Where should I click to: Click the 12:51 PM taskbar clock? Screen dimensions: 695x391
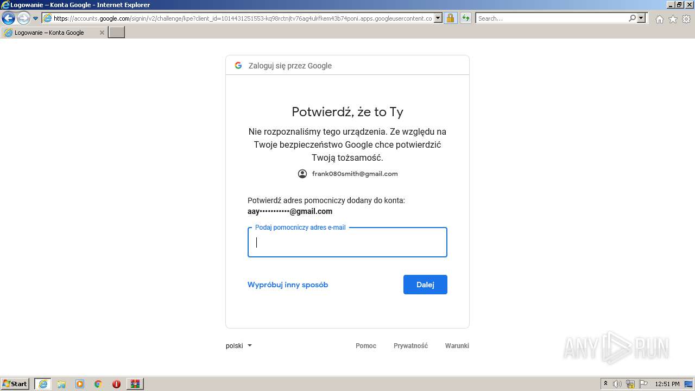coord(667,384)
